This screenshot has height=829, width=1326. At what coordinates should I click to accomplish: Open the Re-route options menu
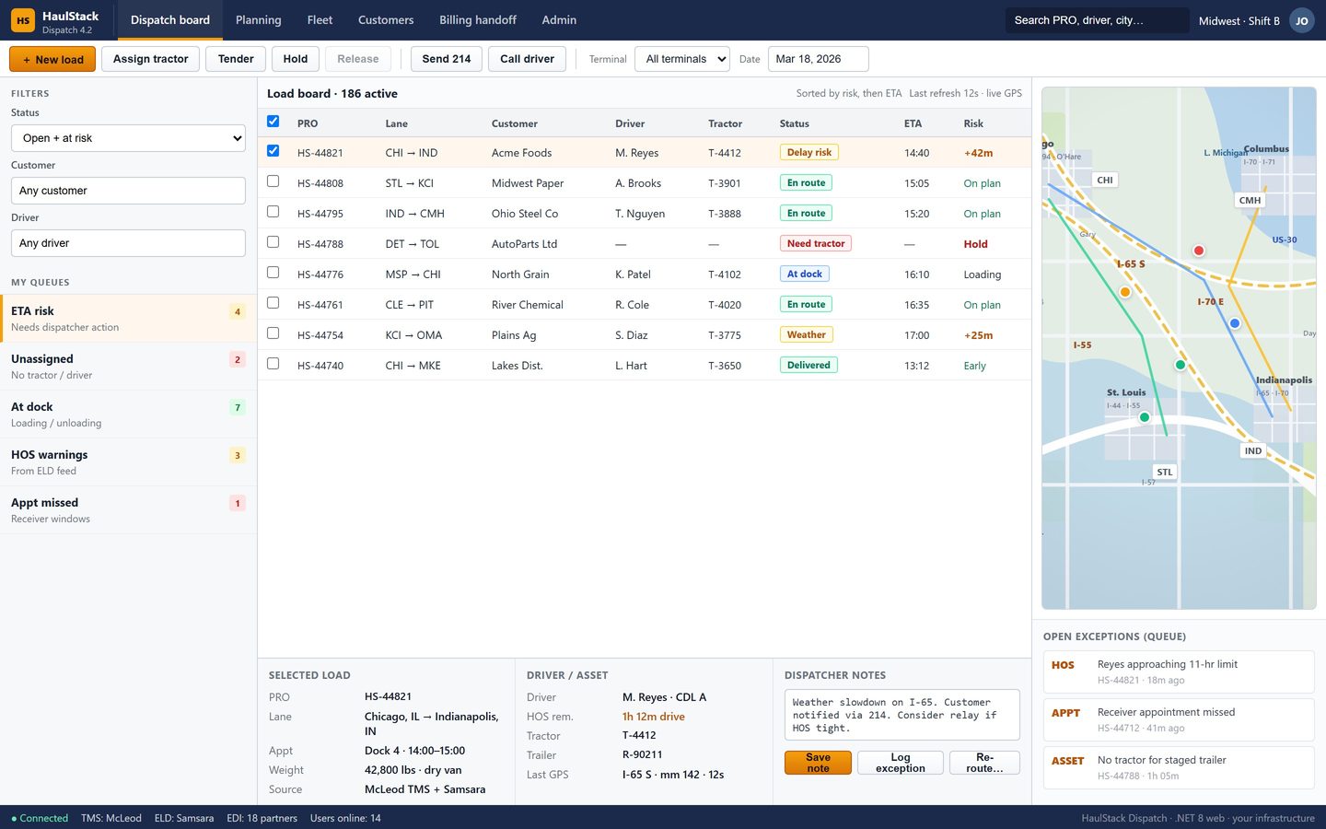[984, 763]
